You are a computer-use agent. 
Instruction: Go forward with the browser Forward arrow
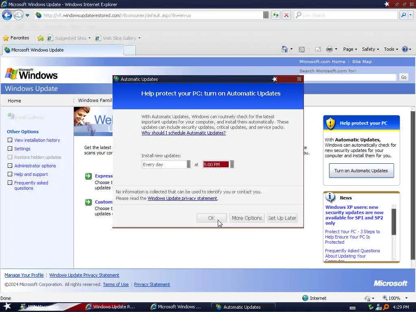18,15
